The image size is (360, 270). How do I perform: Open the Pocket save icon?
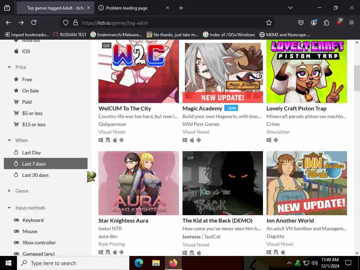click(x=301, y=22)
